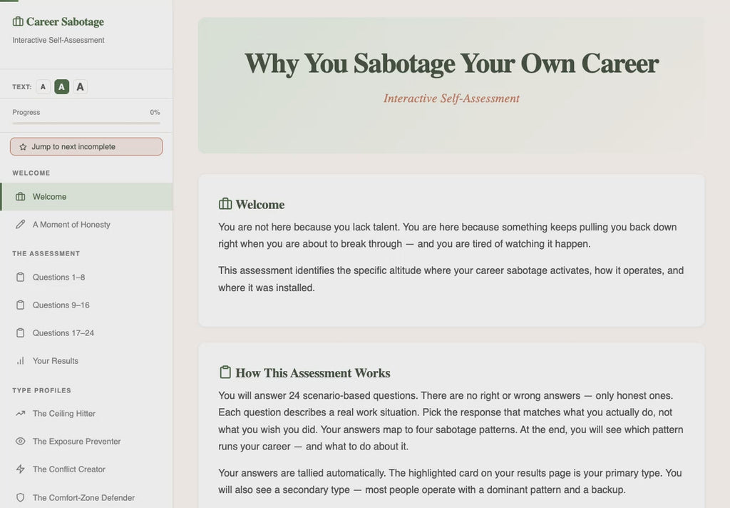Open Questions 9–16 in the sidebar
The width and height of the screenshot is (730, 508).
86,305
